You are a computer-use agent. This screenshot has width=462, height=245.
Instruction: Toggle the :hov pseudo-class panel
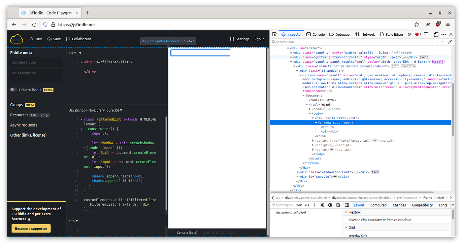(298, 205)
